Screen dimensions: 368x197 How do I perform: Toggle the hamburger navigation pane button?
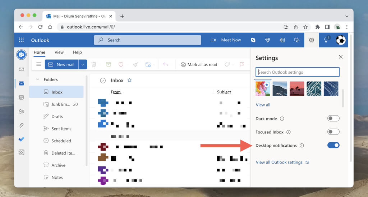coord(39,64)
